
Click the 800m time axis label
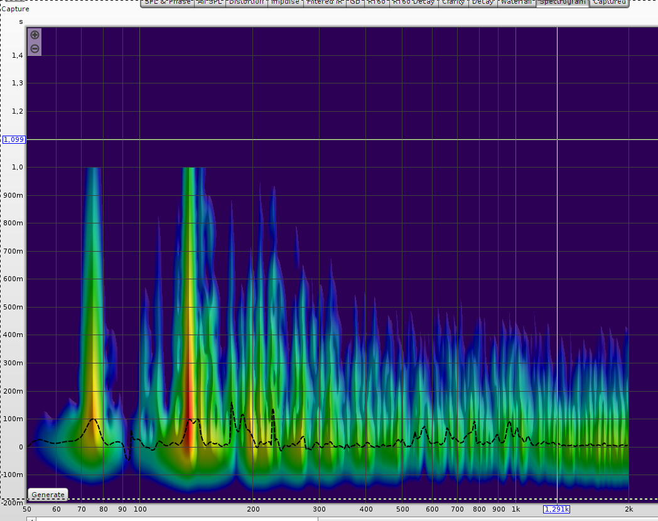coord(13,223)
